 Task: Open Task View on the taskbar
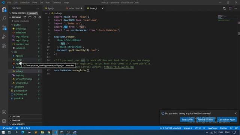9,132
